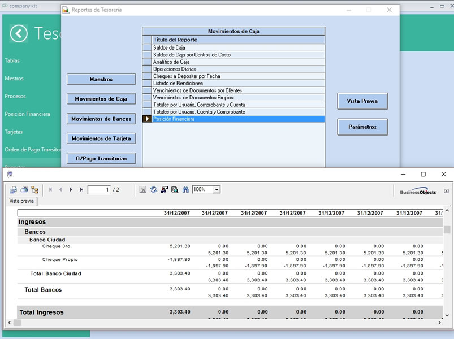Go to the first page of the report
The image size is (454, 339).
point(50,190)
